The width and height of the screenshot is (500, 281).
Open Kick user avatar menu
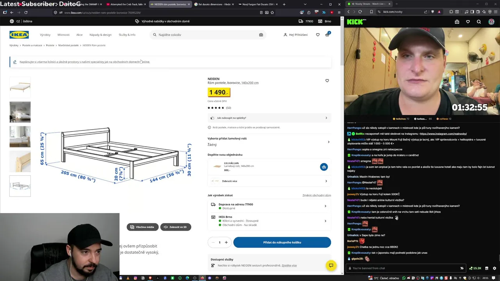[x=491, y=22]
